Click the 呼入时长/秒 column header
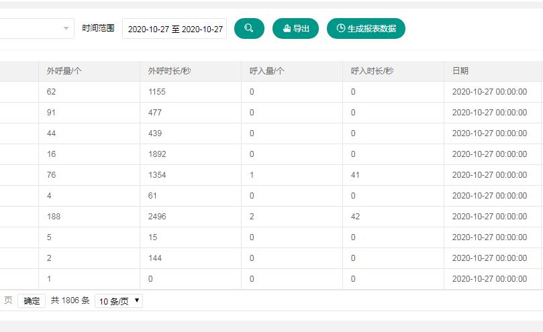 click(x=373, y=71)
